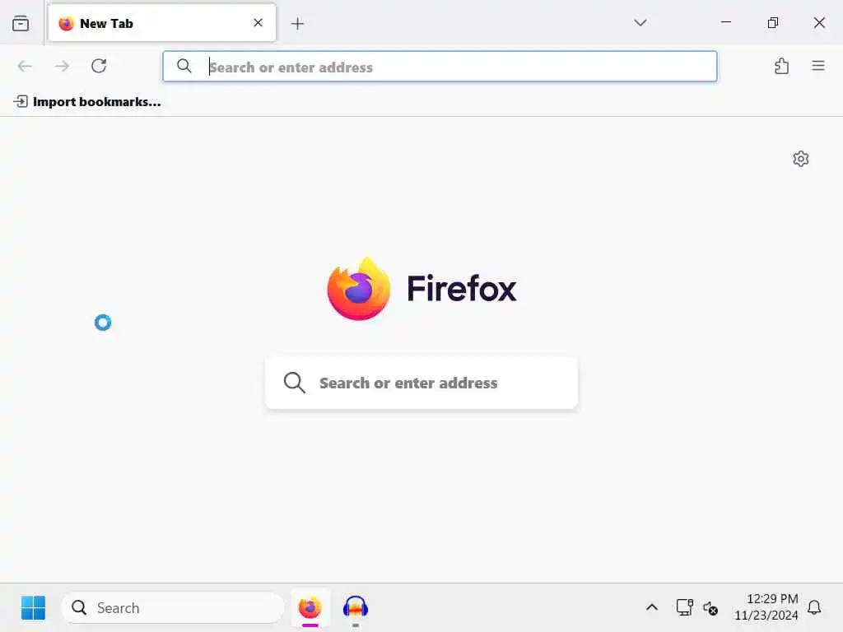This screenshot has width=843, height=632.
Task: Focus the center page search box
Action: (x=421, y=383)
